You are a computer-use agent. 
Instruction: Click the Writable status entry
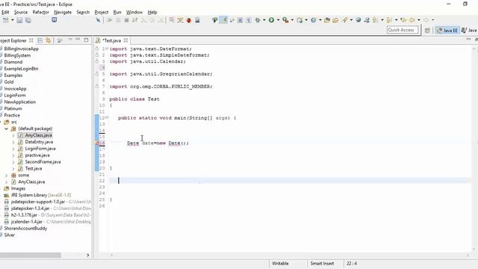pyautogui.click(x=280, y=263)
